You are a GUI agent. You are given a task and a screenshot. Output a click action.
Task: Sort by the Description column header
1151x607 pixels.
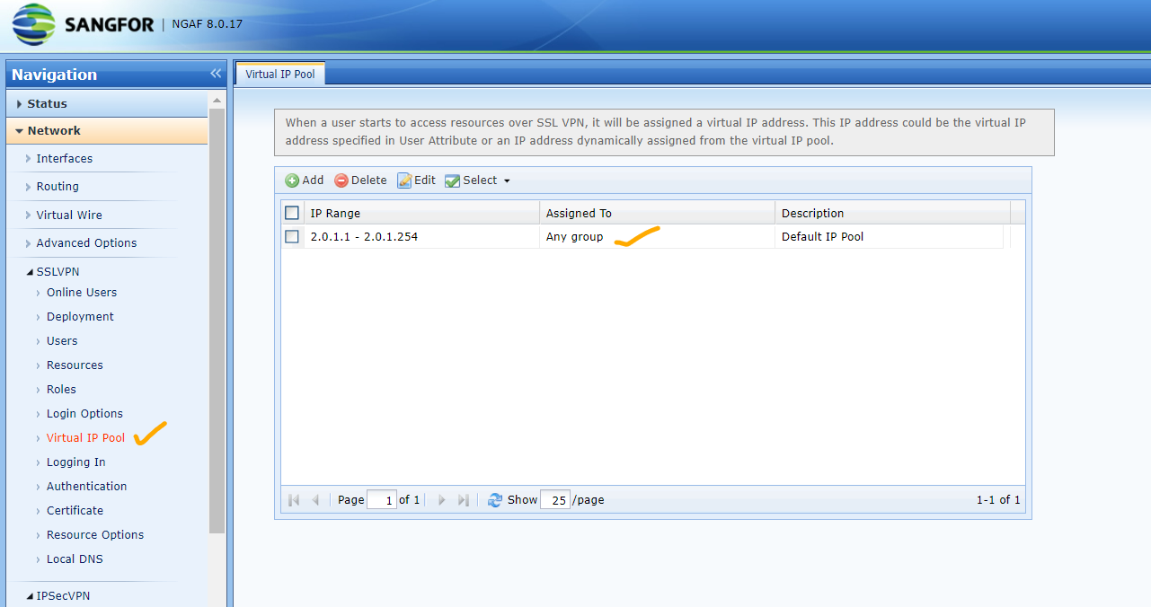(x=892, y=213)
